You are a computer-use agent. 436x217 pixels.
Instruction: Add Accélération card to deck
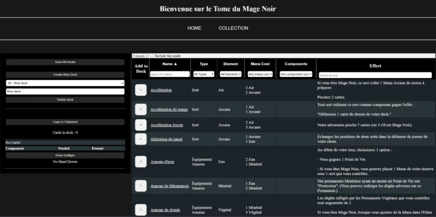coord(141,90)
